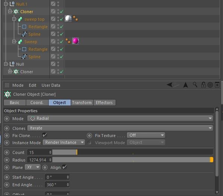Click the Attribute Manager grip handle icon

click(7, 85)
